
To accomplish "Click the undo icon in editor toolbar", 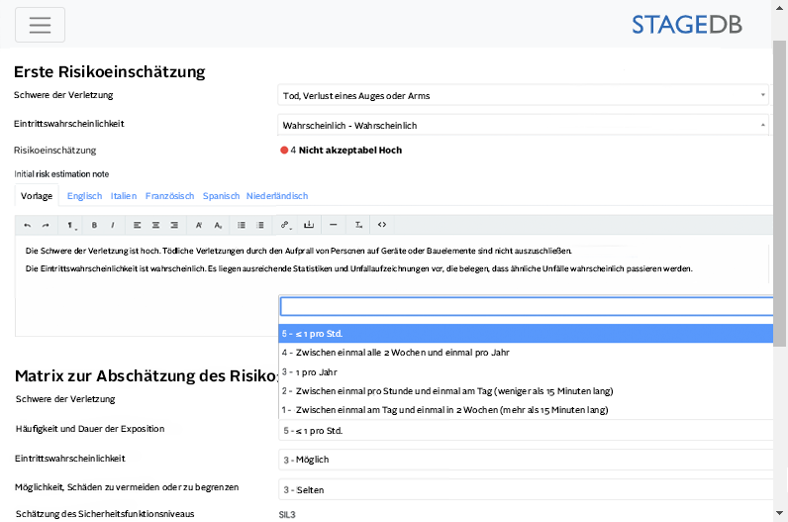I will click(x=28, y=225).
